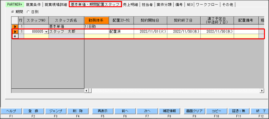
Task: Click the ヘルプ F1 button
Action: (11, 111)
